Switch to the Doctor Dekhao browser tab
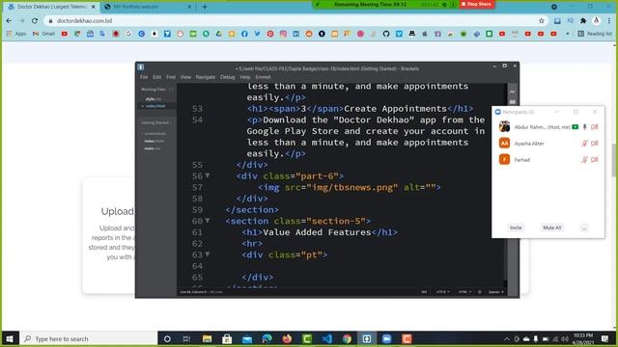The width and height of the screenshot is (618, 347). 51,7
